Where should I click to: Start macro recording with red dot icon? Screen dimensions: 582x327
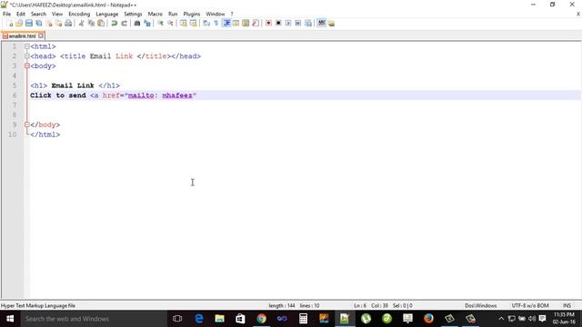coord(268,24)
